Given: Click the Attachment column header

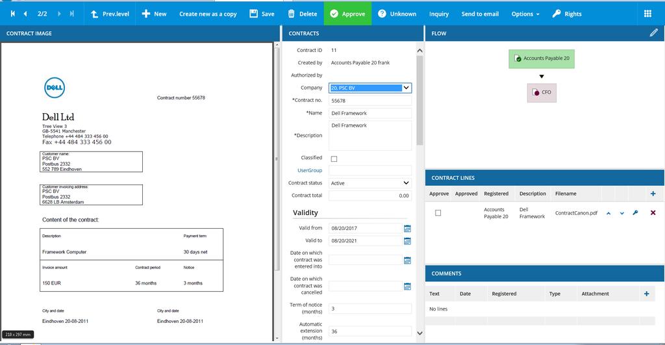Looking at the screenshot, I should [595, 294].
